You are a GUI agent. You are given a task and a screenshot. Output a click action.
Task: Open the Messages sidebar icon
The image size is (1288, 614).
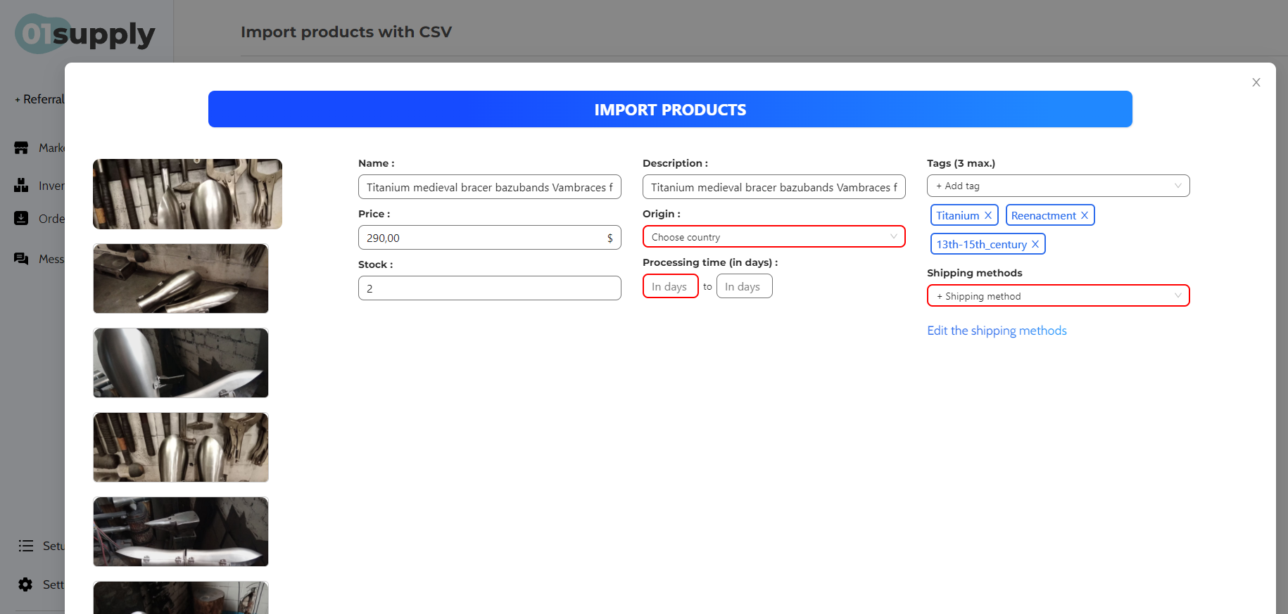(21, 259)
